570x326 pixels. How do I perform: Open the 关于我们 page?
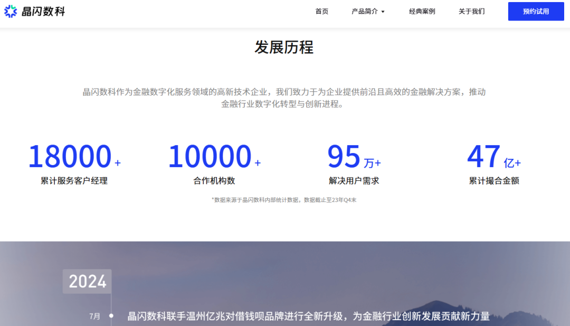(x=471, y=11)
